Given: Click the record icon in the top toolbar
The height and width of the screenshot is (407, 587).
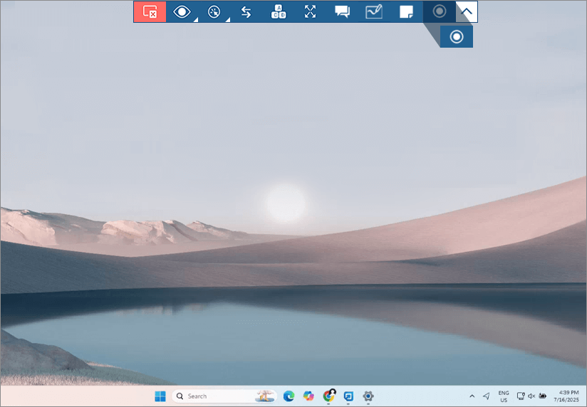Looking at the screenshot, I should pos(440,11).
